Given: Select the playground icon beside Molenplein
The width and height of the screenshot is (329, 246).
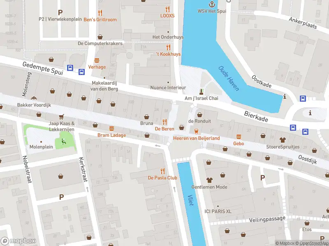Looking at the screenshot, I should (x=64, y=141).
